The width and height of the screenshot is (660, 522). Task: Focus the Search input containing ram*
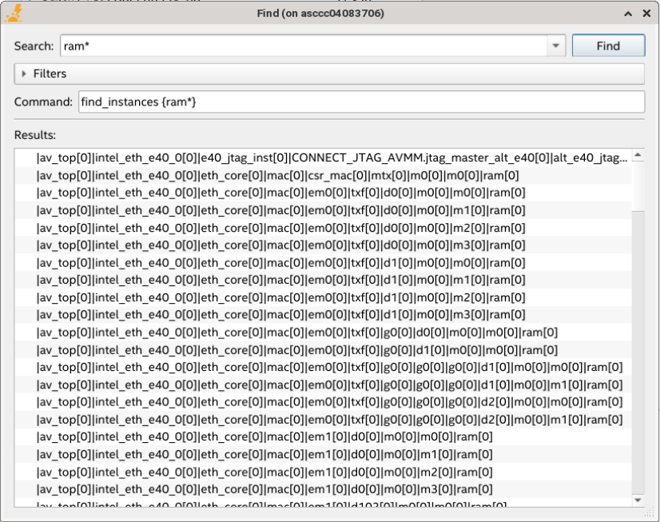[304, 46]
